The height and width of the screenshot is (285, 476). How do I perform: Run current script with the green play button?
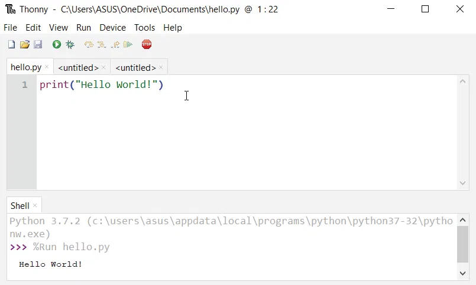[57, 45]
